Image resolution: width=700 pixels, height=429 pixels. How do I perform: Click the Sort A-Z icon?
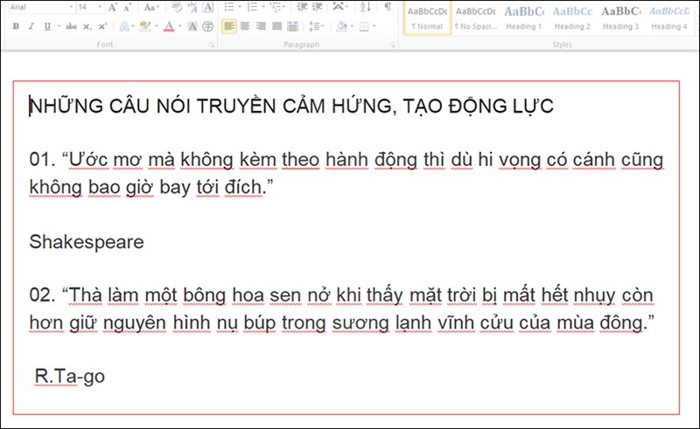(x=366, y=7)
